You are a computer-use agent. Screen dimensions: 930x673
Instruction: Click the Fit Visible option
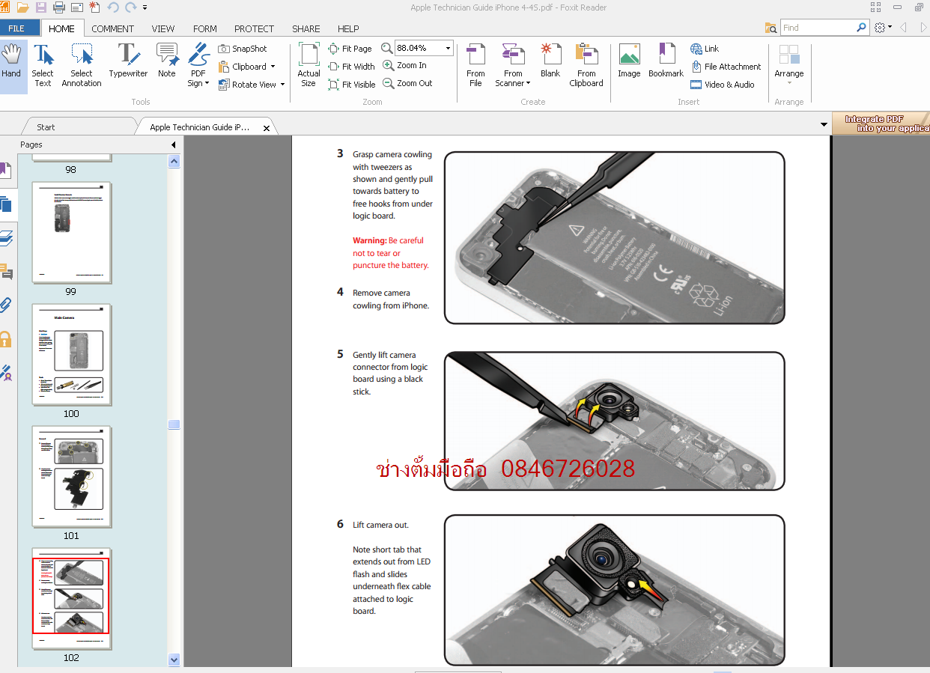tap(351, 85)
